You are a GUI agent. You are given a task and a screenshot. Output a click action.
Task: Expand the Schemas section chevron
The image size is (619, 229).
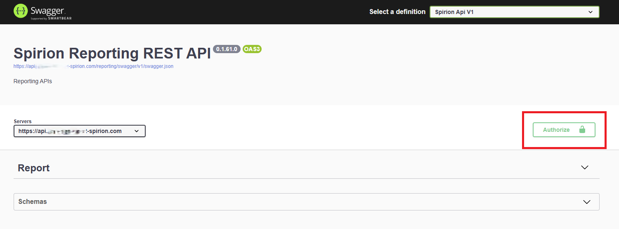pos(587,202)
